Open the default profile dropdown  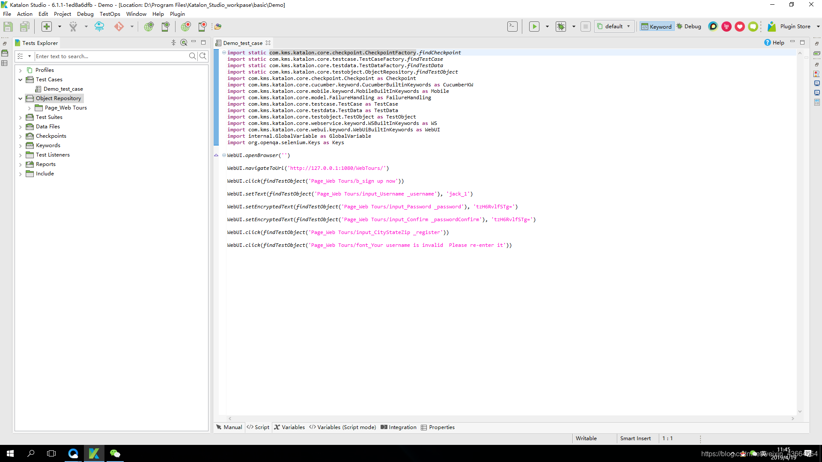[x=614, y=27]
